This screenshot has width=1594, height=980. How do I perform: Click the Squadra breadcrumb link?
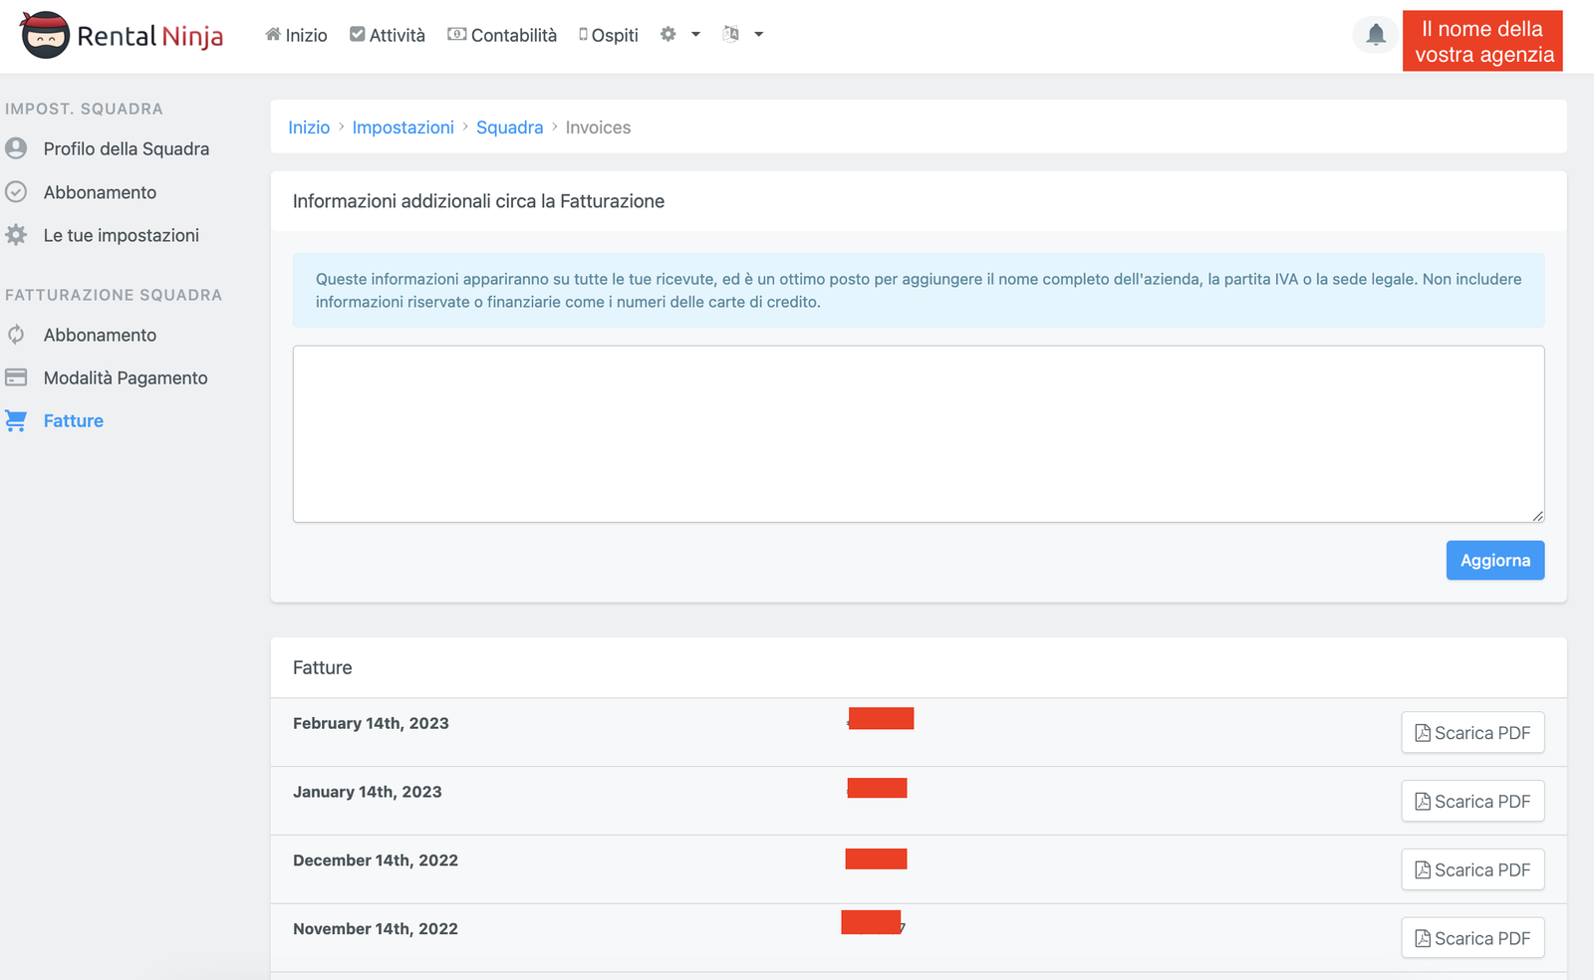pos(509,127)
